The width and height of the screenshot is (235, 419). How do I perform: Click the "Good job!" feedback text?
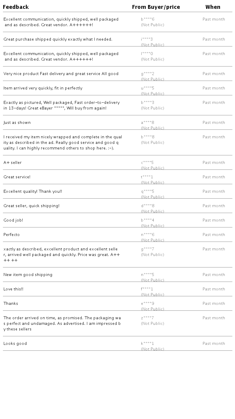13,220
